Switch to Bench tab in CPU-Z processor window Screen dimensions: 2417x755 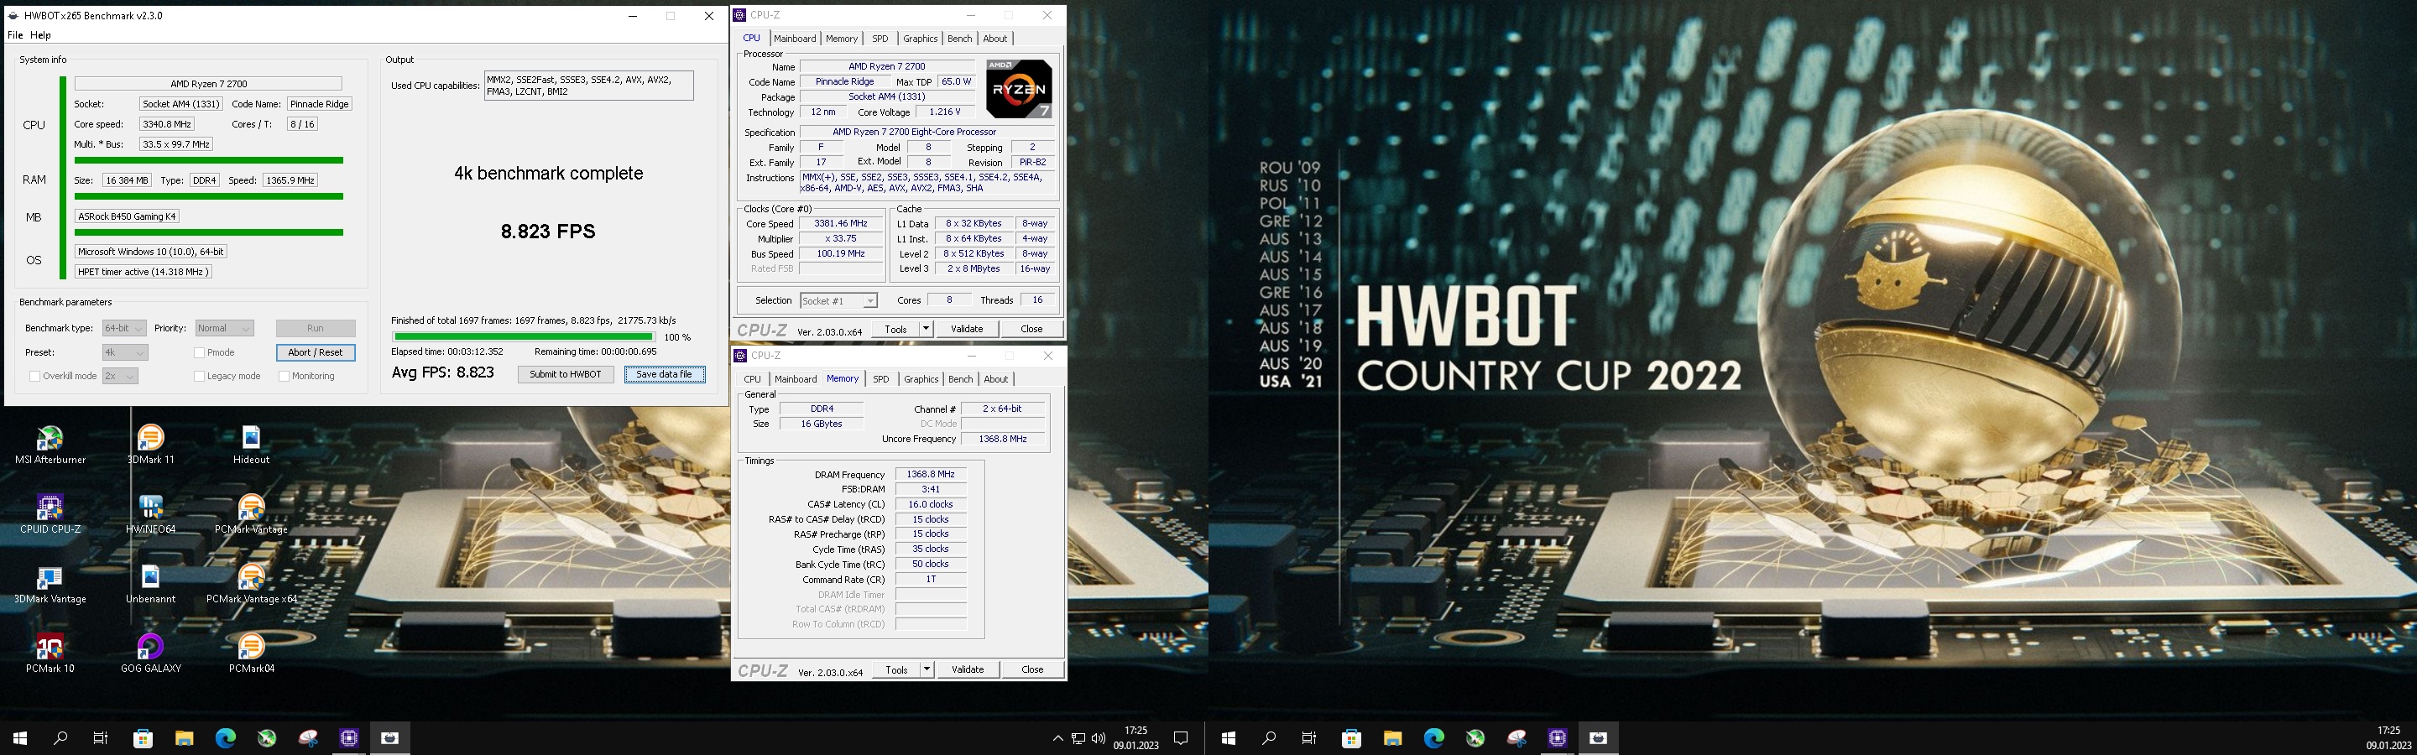click(960, 39)
